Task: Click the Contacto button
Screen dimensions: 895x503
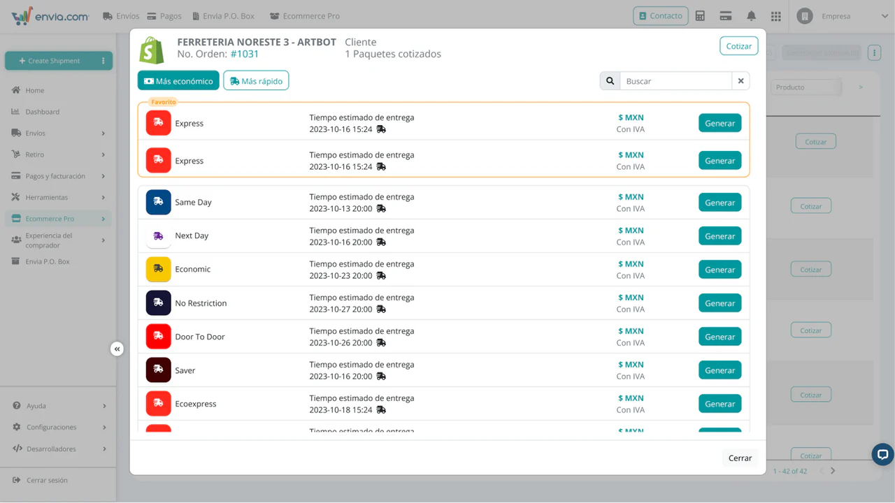Action: coord(661,16)
